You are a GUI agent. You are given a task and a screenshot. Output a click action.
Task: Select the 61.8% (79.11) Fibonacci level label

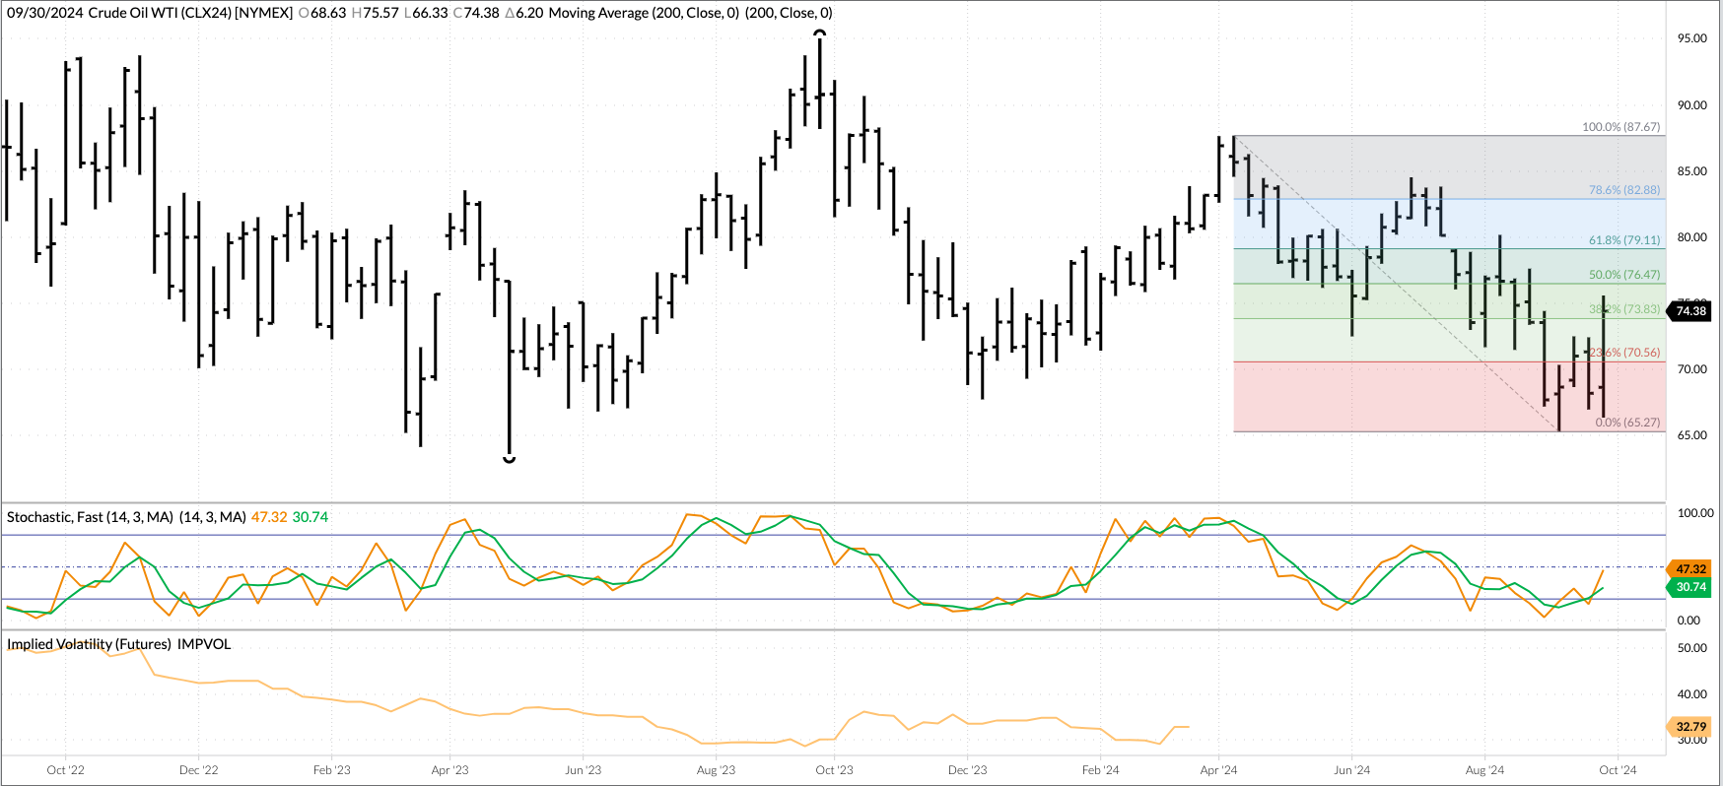tap(1623, 240)
